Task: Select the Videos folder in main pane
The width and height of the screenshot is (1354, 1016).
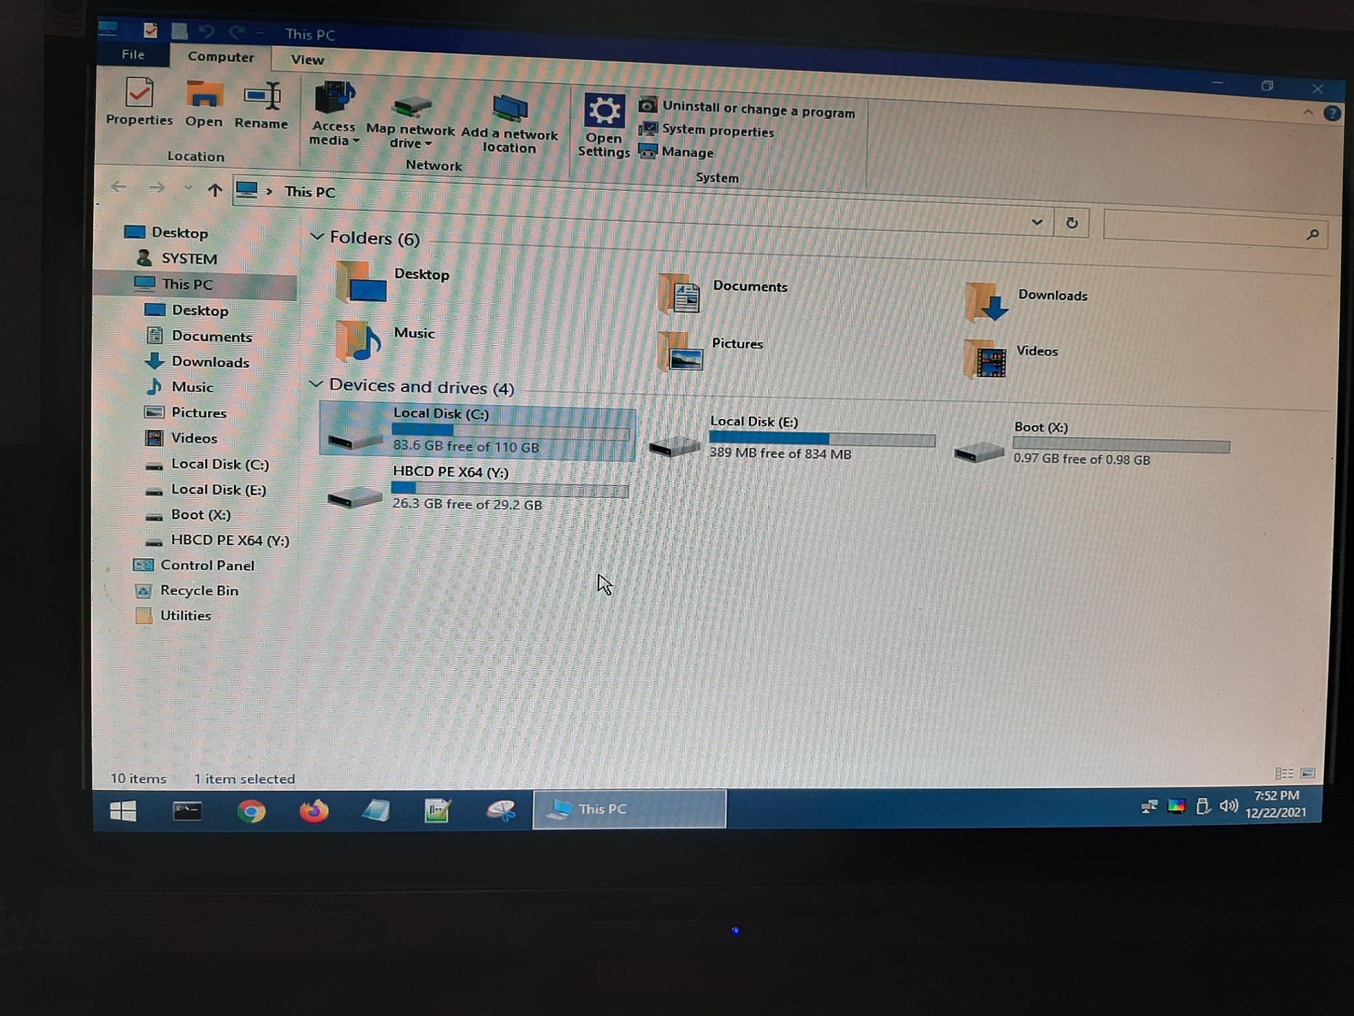Action: point(1012,358)
